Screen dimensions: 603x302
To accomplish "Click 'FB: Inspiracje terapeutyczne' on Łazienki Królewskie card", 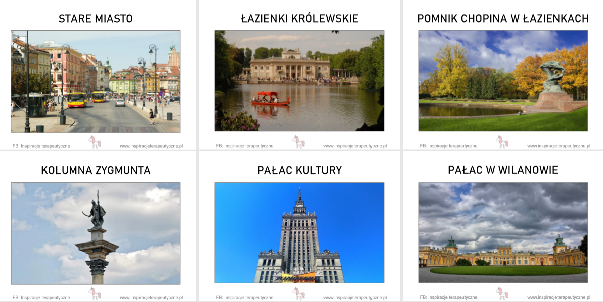I will click(x=245, y=146).
